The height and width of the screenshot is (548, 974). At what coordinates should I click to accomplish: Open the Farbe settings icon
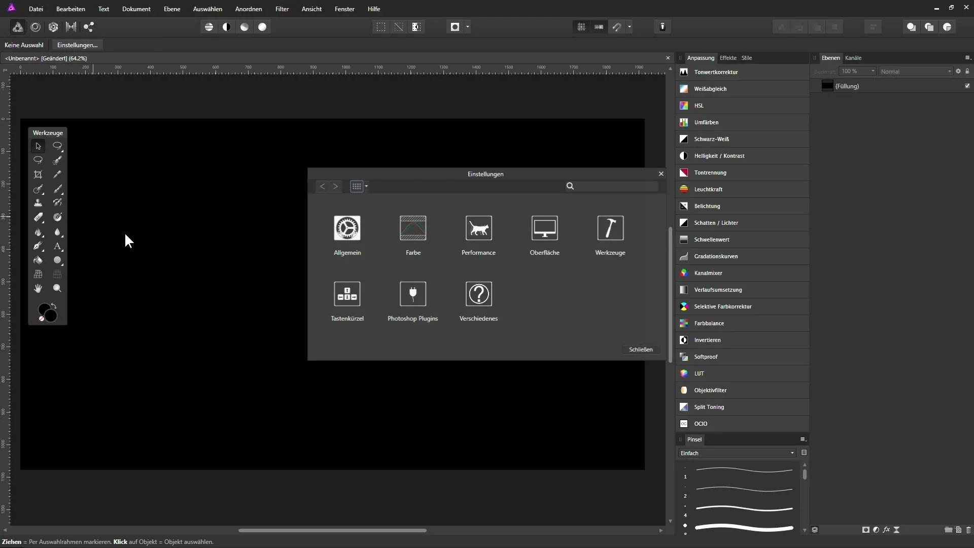point(412,229)
